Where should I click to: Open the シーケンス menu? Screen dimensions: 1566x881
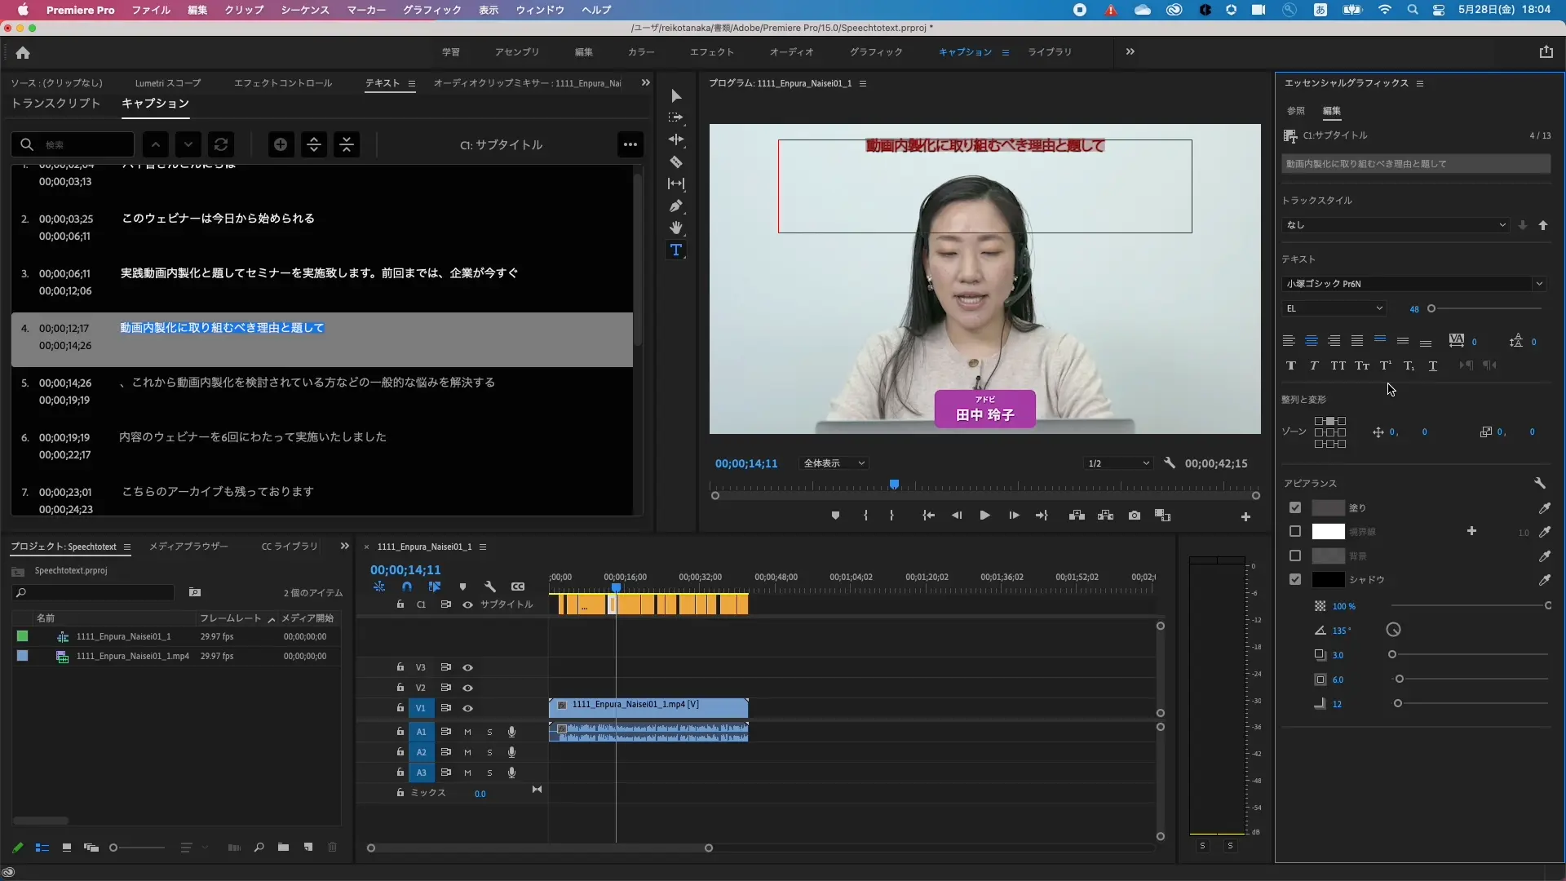click(x=305, y=10)
